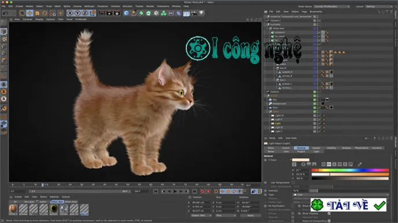
Task: Click the Make Editable icon in the left palette
Action: (3, 23)
